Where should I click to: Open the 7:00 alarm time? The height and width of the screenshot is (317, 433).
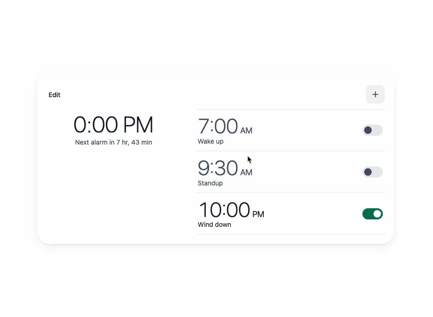coord(218,126)
